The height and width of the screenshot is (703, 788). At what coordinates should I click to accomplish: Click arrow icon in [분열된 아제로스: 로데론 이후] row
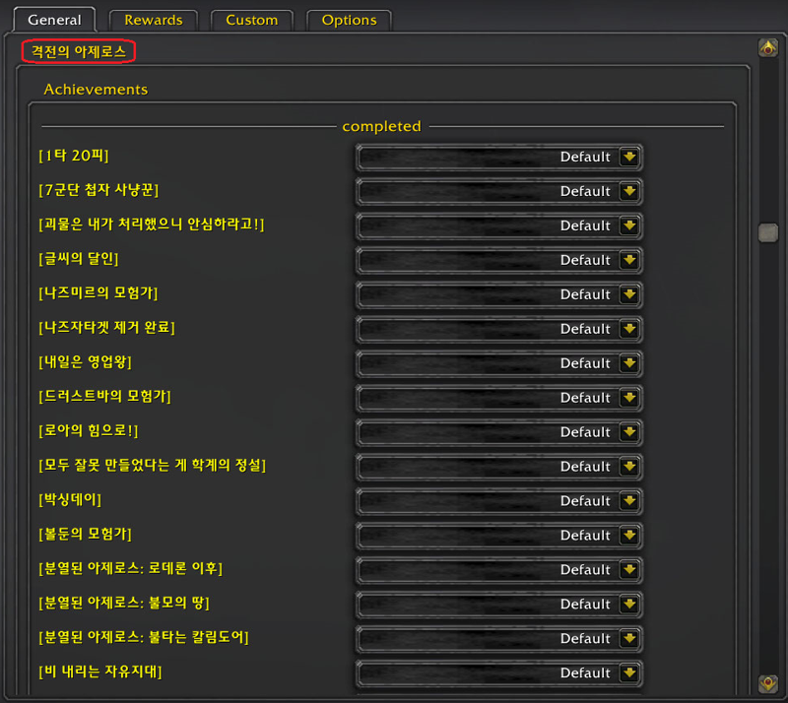629,570
